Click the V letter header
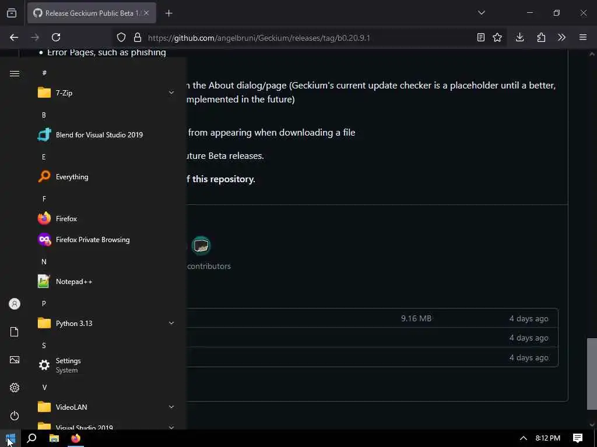Screen dimensions: 597x447 pyautogui.click(x=44, y=387)
